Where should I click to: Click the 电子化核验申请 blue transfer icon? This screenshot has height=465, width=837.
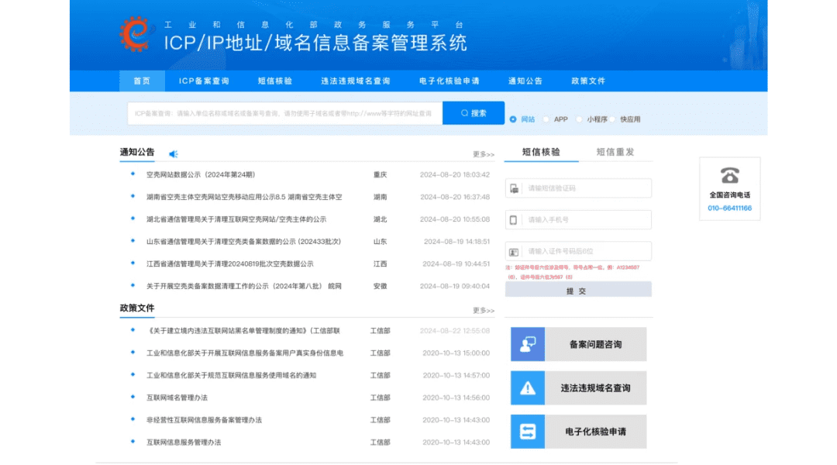point(528,432)
